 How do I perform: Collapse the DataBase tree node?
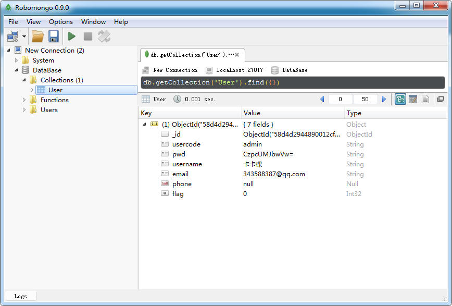(17, 70)
